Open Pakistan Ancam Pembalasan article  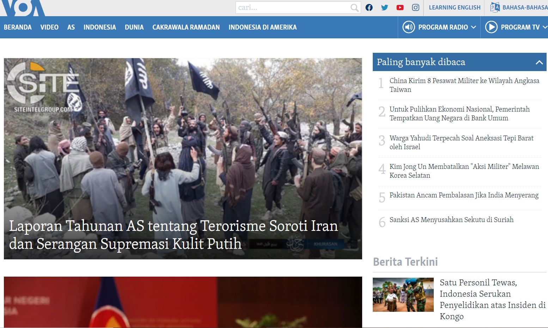(x=464, y=195)
